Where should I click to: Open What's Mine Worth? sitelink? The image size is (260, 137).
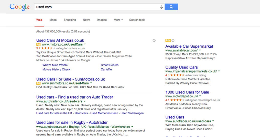(55, 65)
